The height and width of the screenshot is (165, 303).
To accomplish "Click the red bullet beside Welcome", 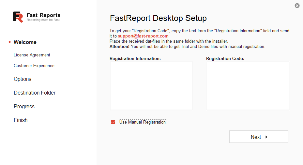I will point(10,42).
